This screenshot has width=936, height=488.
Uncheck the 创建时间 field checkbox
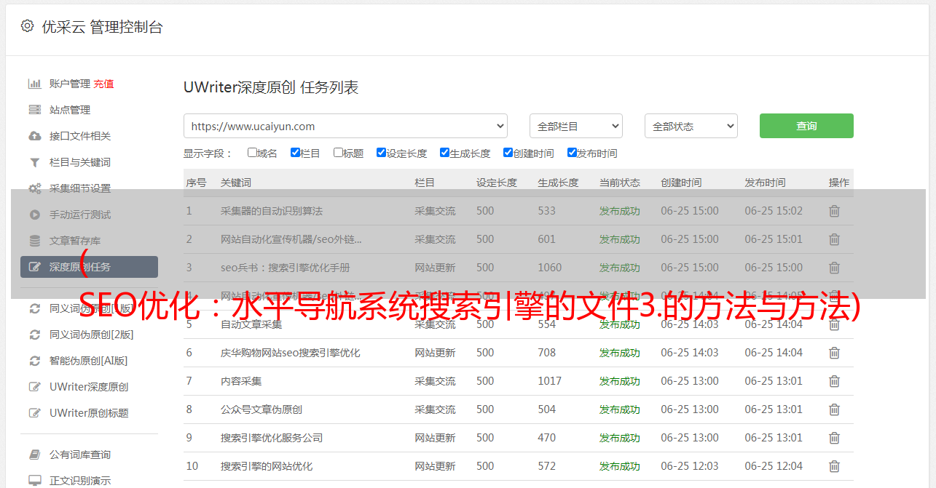pos(508,153)
